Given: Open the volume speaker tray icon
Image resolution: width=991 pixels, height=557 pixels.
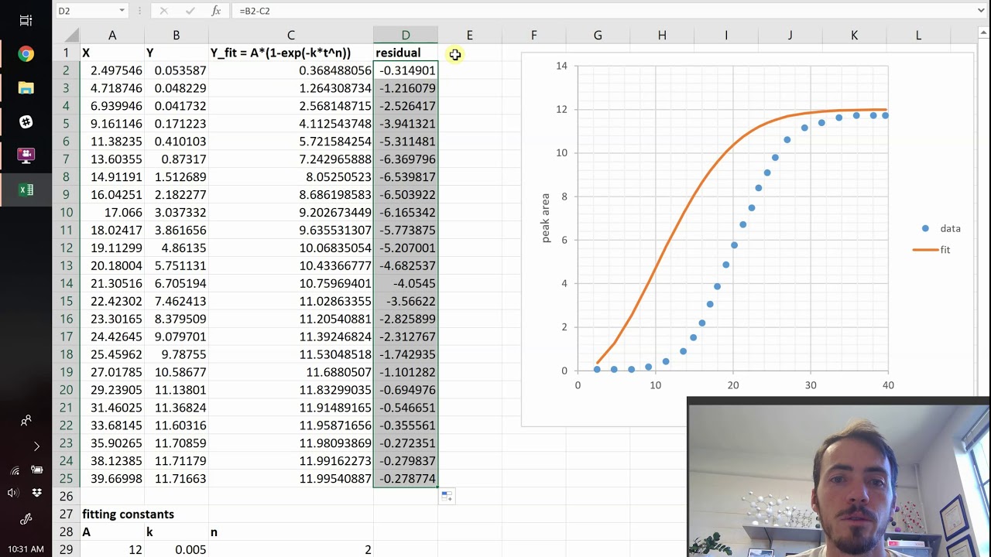Looking at the screenshot, I should [x=12, y=493].
